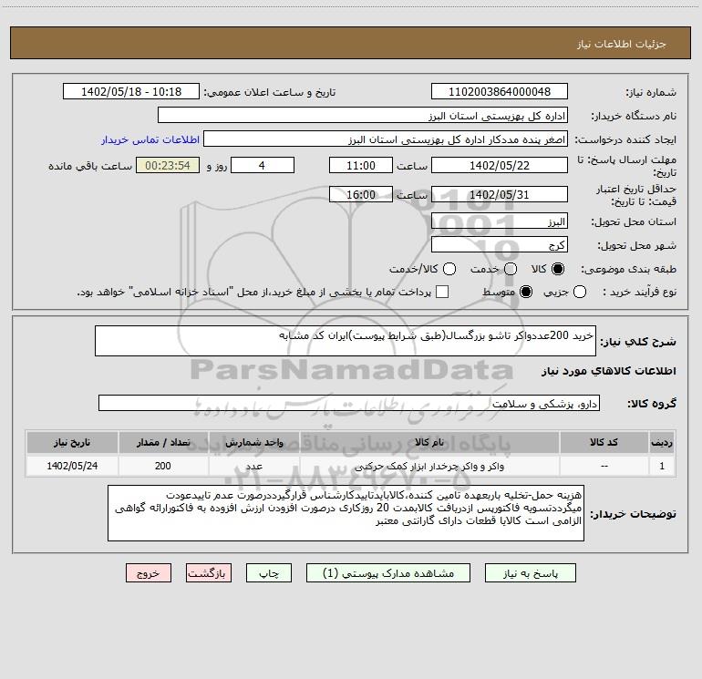Screen dimensions: 702x679
Task: Click the need date cell 1402/05/24
Action: pos(72,466)
